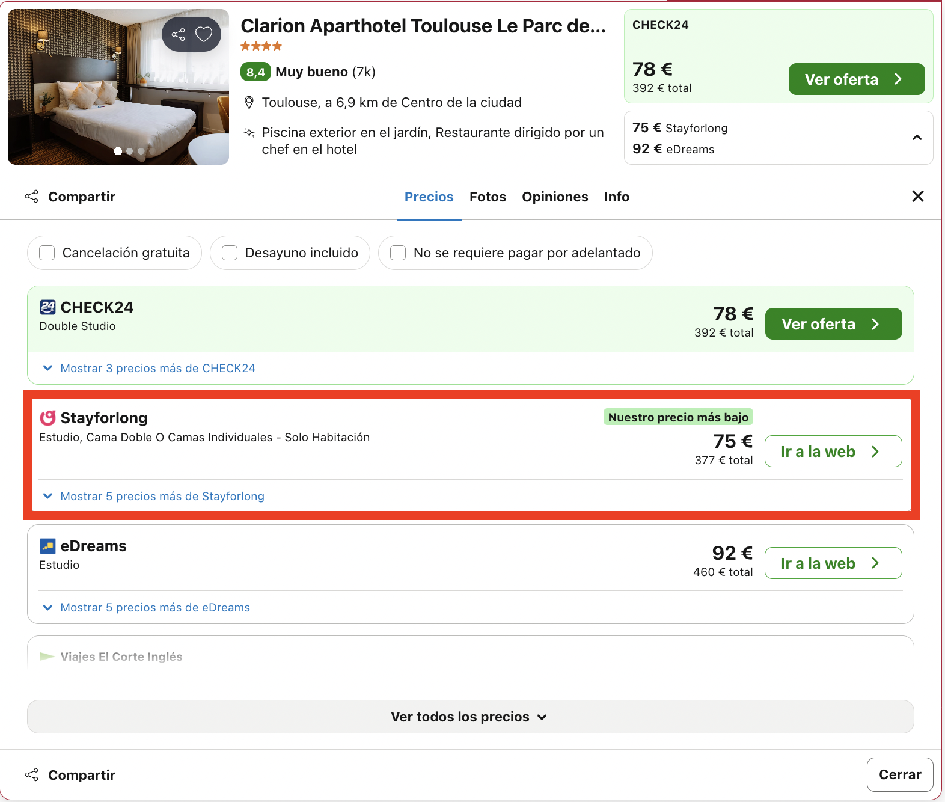This screenshot has width=945, height=802.
Task: Click the hotel room photo thumbnail
Action: click(118, 87)
